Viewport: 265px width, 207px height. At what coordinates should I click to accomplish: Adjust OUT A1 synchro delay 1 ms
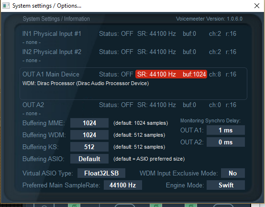tap(226, 130)
